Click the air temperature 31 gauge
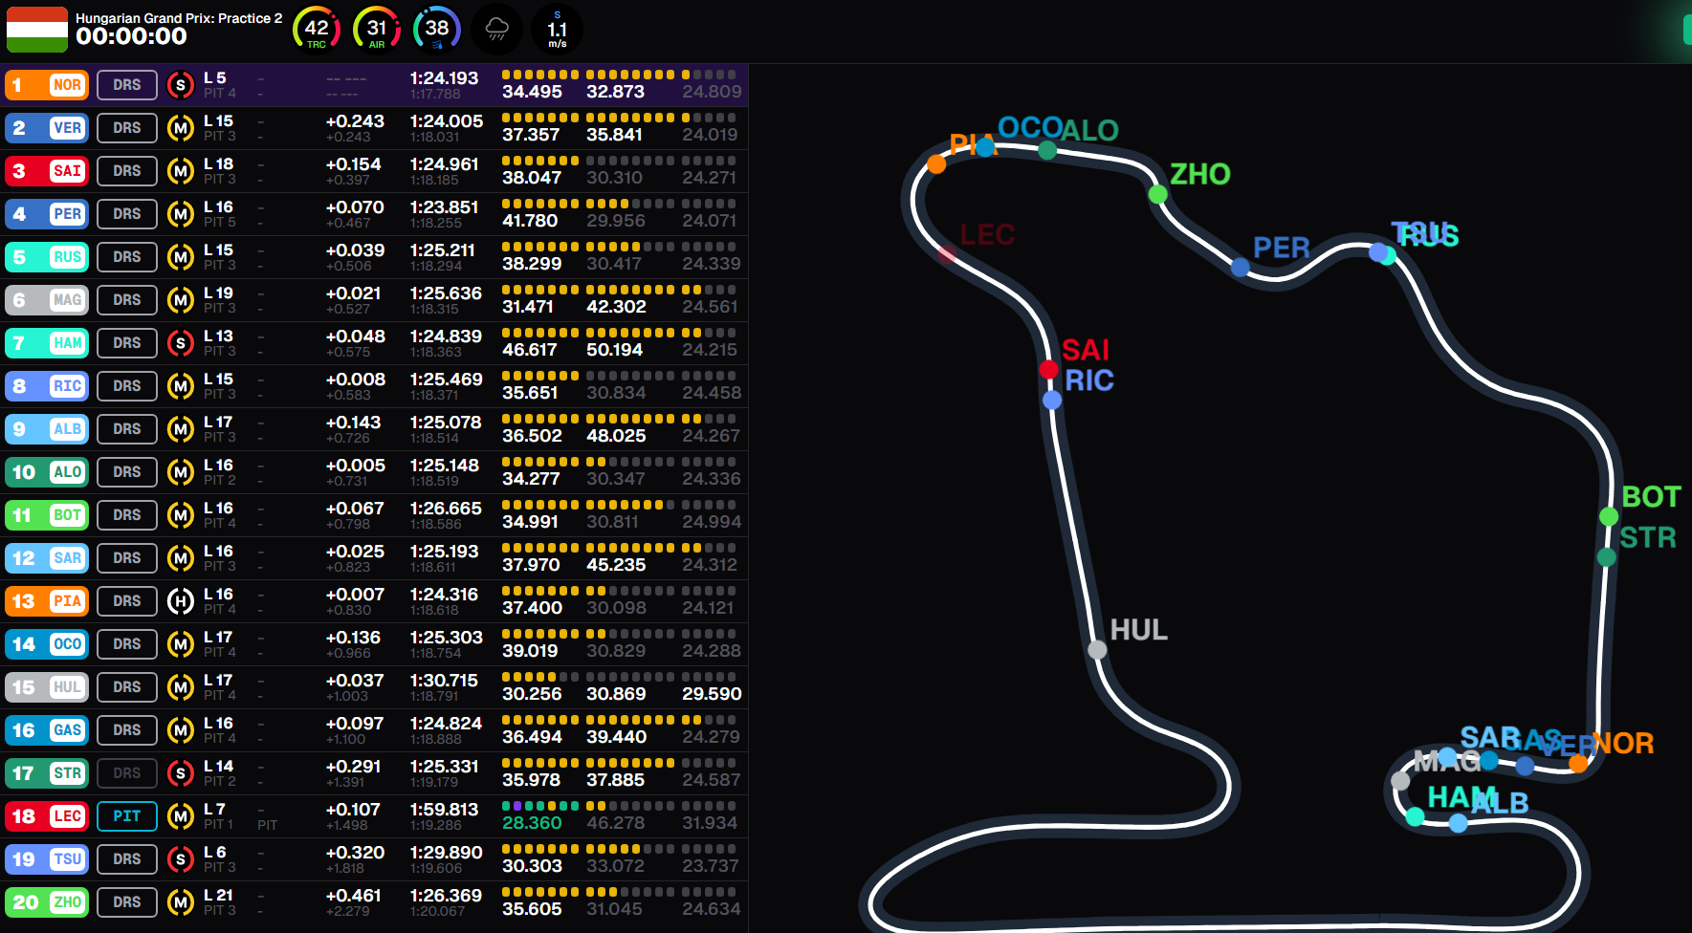The height and width of the screenshot is (933, 1692). click(x=377, y=29)
